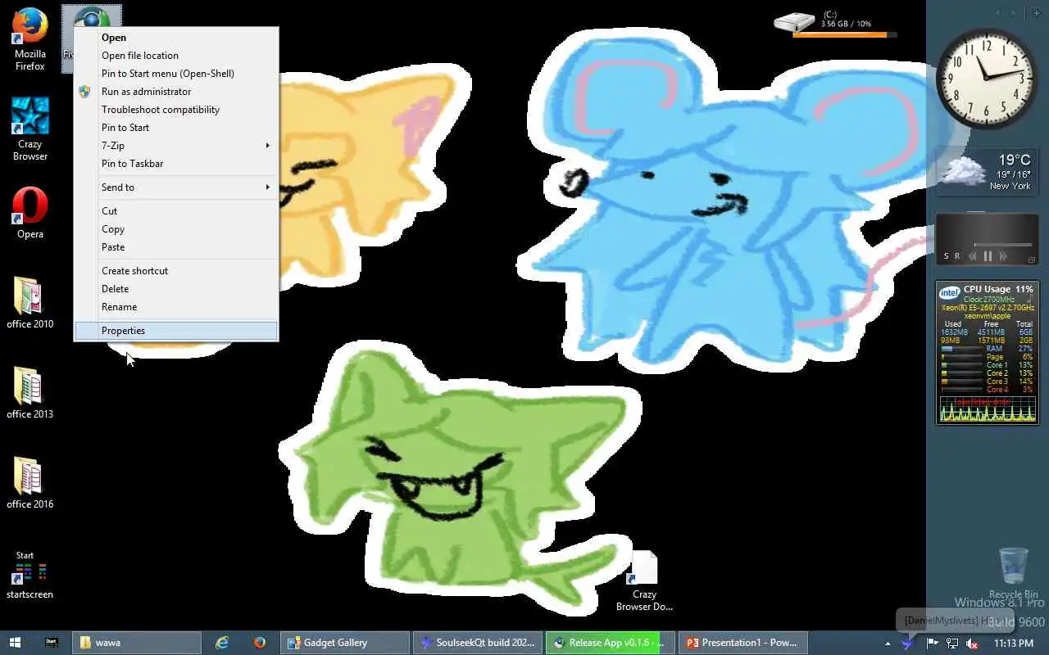Click previous track on media gadget

coord(973,256)
